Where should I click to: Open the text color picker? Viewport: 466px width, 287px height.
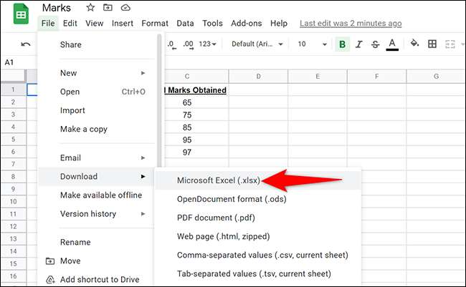(392, 44)
